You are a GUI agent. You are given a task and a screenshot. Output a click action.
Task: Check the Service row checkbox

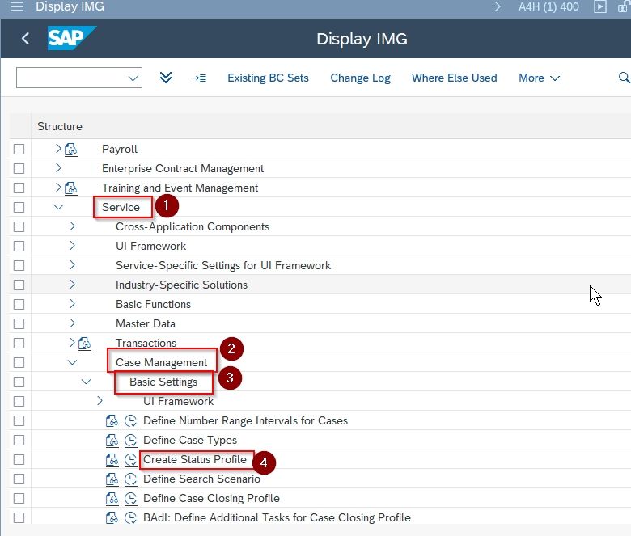(x=19, y=208)
